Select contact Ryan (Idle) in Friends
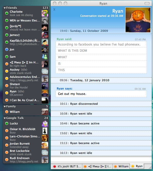The height and width of the screenshot is (171, 153). pyautogui.click(x=26, y=93)
